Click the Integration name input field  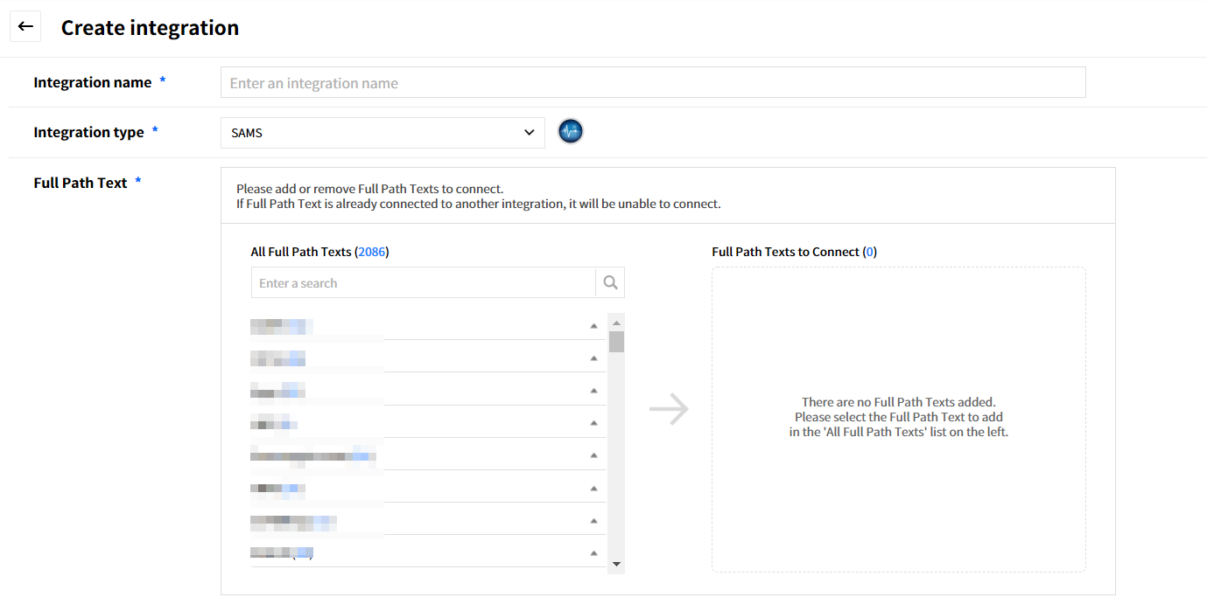652,83
